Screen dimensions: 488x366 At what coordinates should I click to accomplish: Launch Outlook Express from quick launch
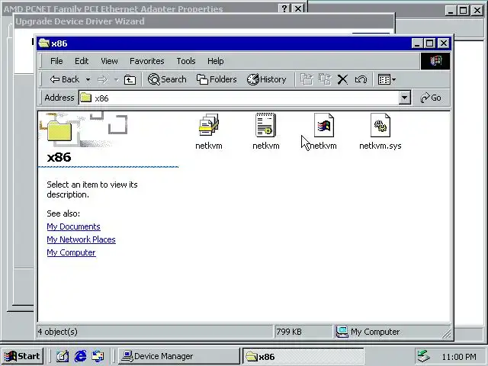point(98,356)
